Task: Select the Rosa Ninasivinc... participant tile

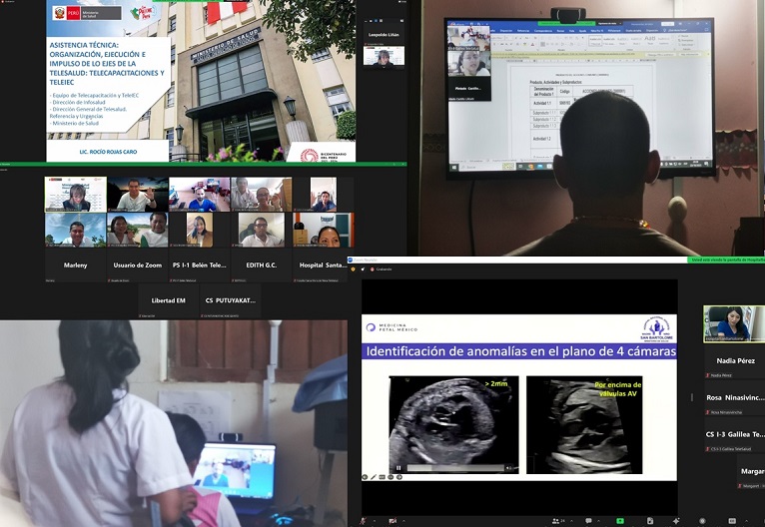Action: (735, 398)
